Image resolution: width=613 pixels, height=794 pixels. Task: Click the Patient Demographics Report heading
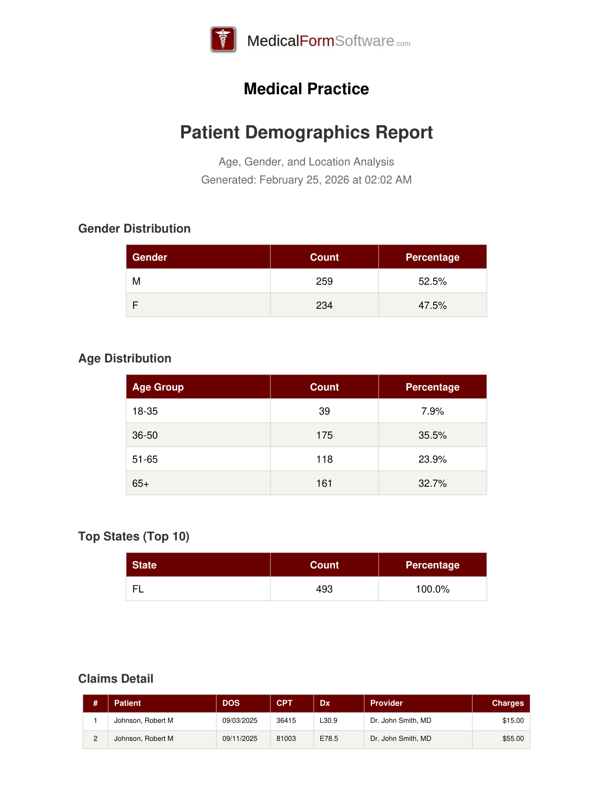click(x=306, y=132)
